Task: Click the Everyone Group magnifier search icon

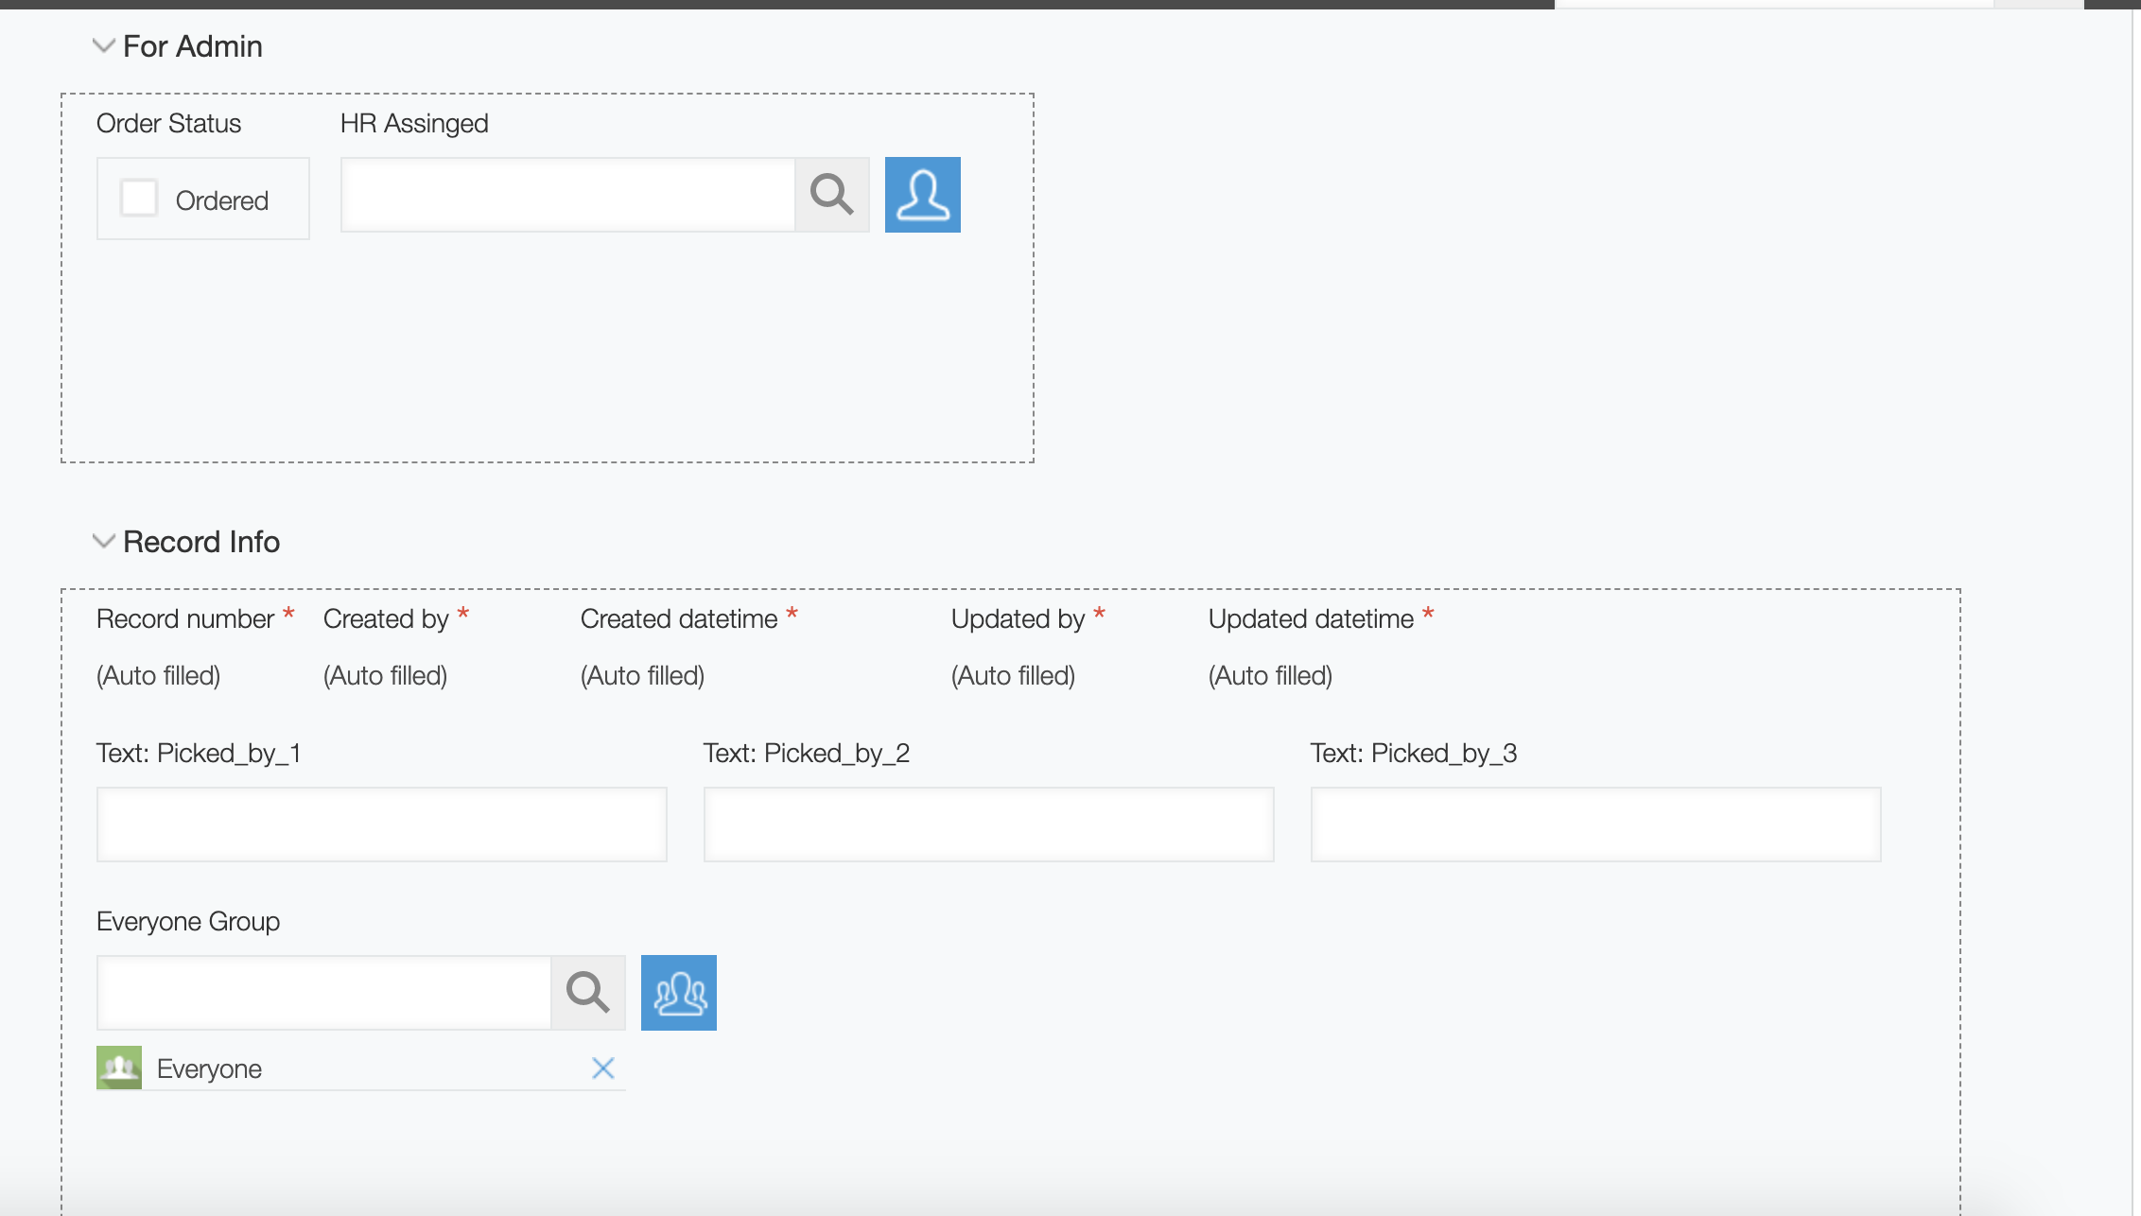Action: (587, 992)
